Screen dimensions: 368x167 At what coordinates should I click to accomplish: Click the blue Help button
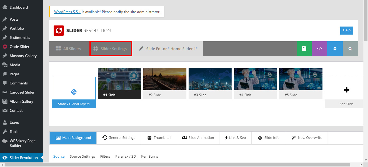coord(346,30)
